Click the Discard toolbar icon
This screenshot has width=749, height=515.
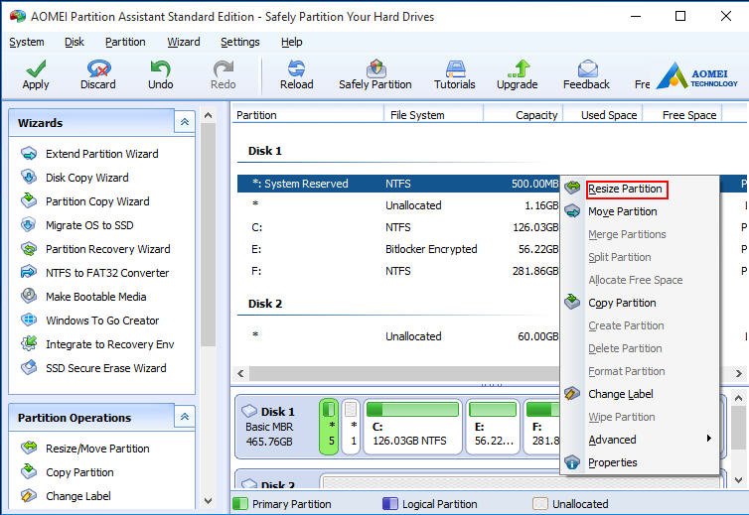point(98,68)
